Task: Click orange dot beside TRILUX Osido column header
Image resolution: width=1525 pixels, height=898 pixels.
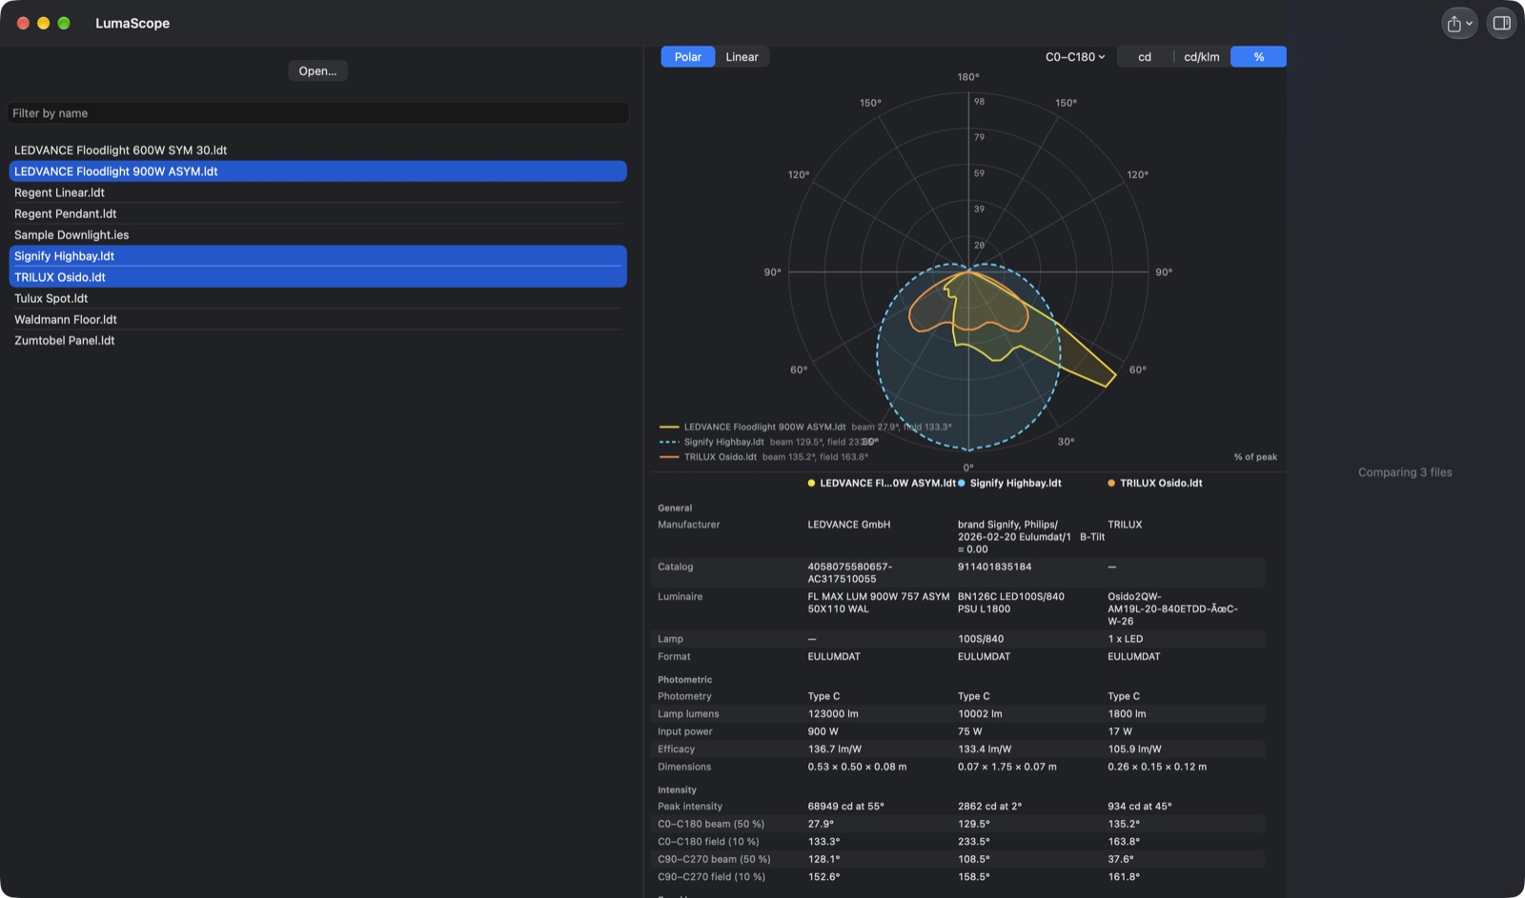Action: point(1111,483)
